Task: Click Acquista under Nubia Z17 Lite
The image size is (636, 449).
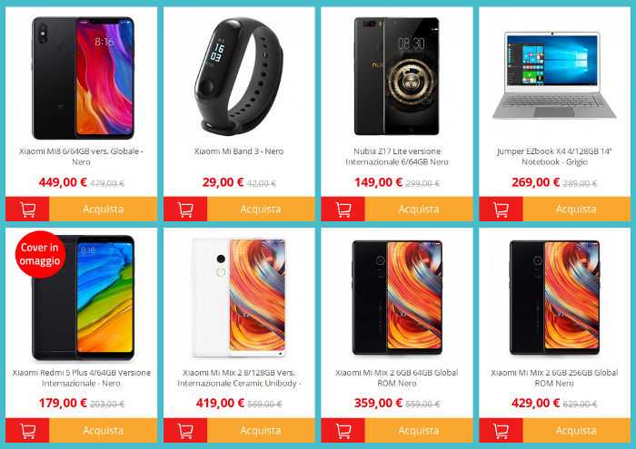Action: [419, 209]
